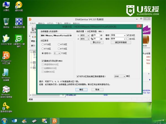Collapse the first disk tree node
Viewport: 166px width, 124px height.
[x=31, y=52]
